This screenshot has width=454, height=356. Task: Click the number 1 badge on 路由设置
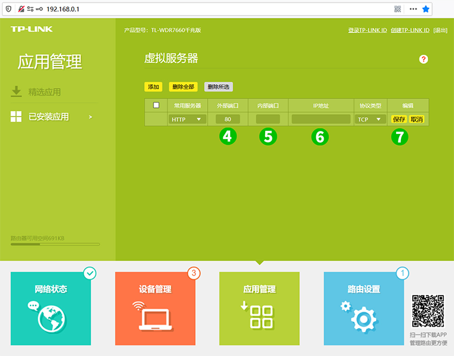402,273
